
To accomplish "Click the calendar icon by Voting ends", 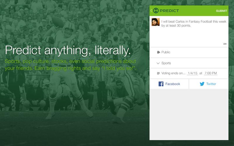I will (158, 73).
